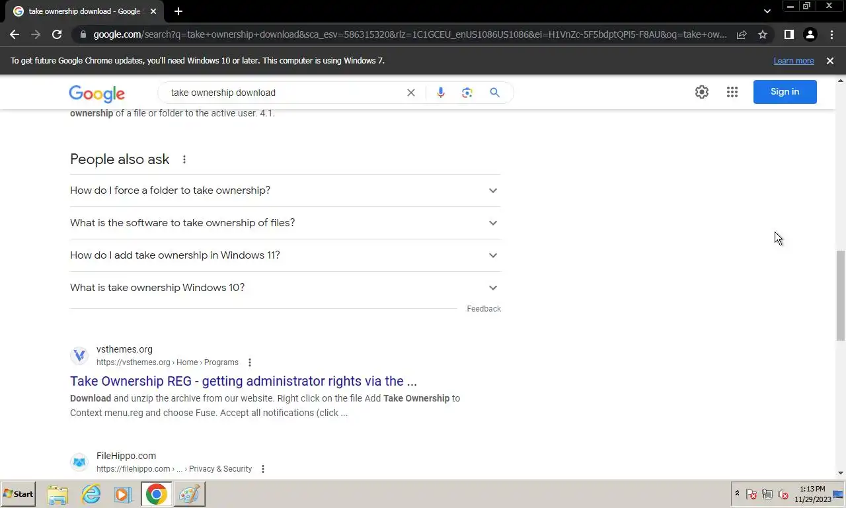Submit search with magnifier icon
This screenshot has height=508, width=846.
[x=494, y=93]
